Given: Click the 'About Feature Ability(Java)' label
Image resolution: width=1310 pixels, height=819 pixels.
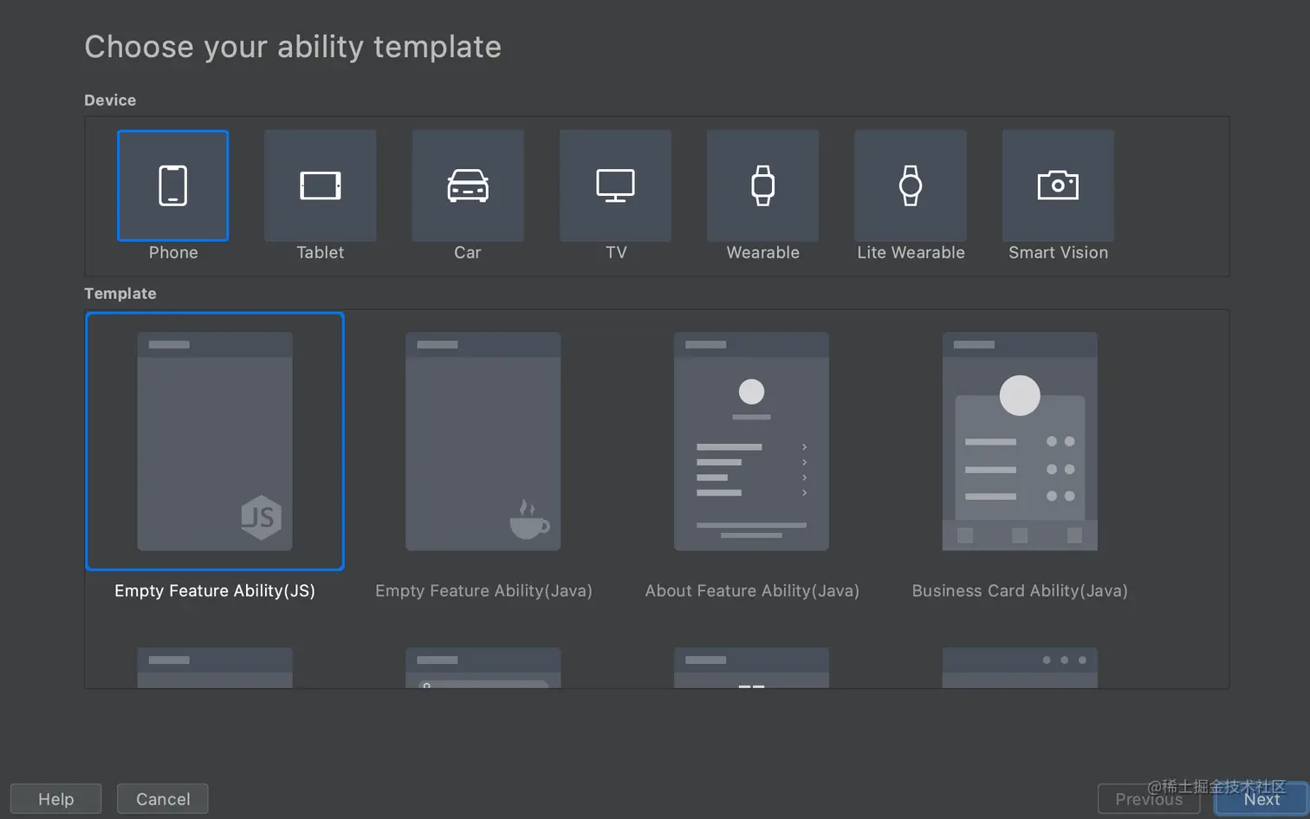Looking at the screenshot, I should click(752, 591).
